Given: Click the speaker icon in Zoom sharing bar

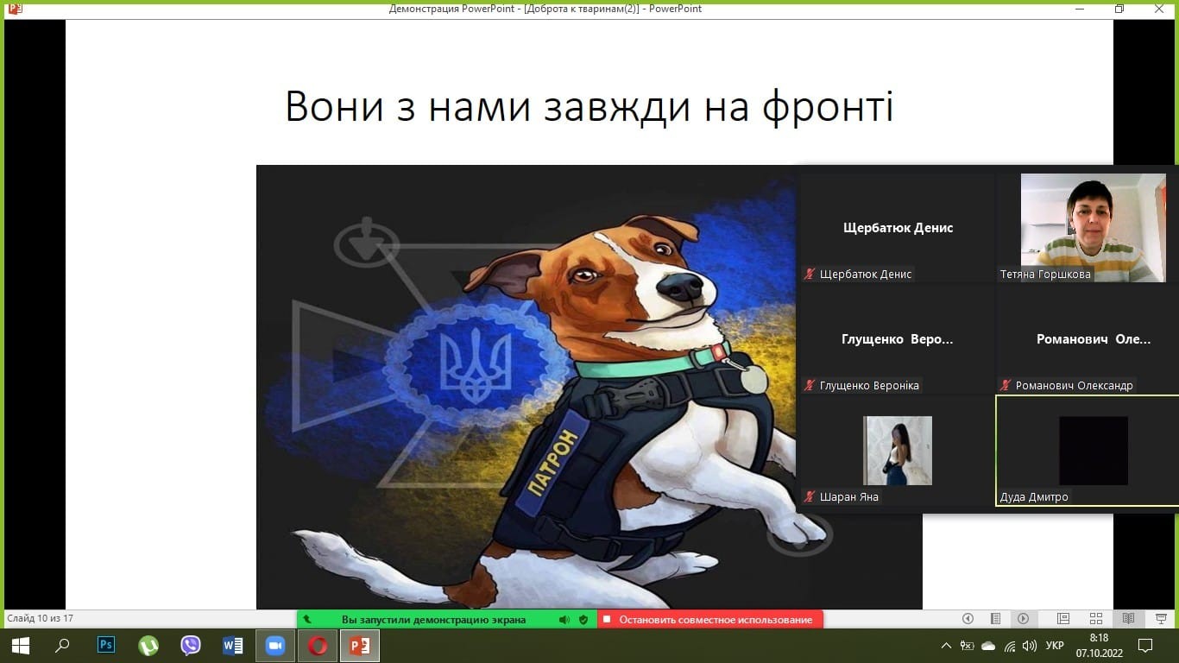Looking at the screenshot, I should tap(564, 620).
